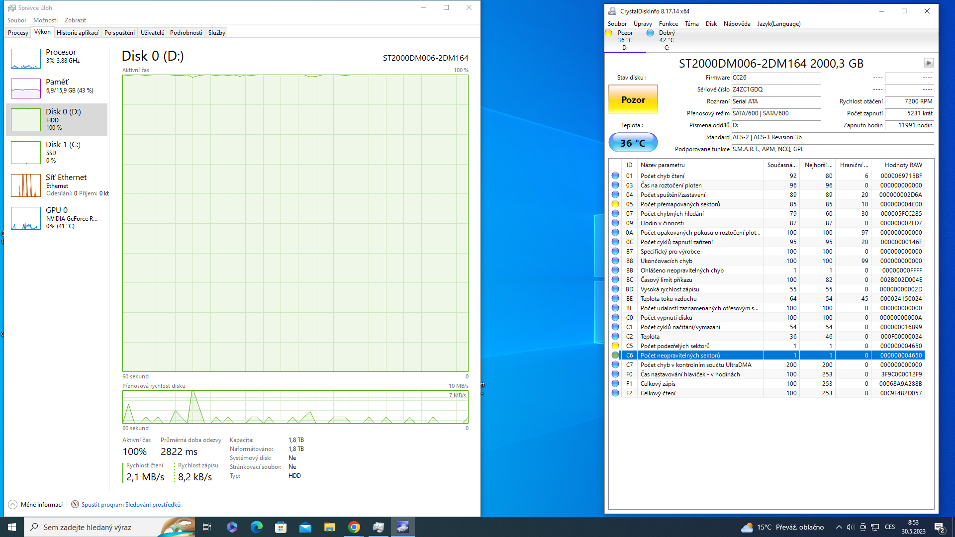The height and width of the screenshot is (537, 955).
Task: Click yellow status dot for row C5
Action: [x=615, y=346]
